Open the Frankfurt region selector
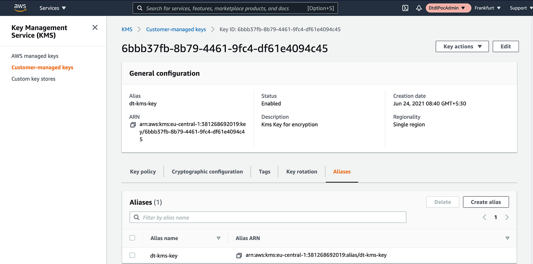This screenshot has height=264, width=533. point(487,8)
